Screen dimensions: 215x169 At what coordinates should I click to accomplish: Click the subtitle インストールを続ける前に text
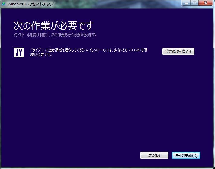(55, 35)
